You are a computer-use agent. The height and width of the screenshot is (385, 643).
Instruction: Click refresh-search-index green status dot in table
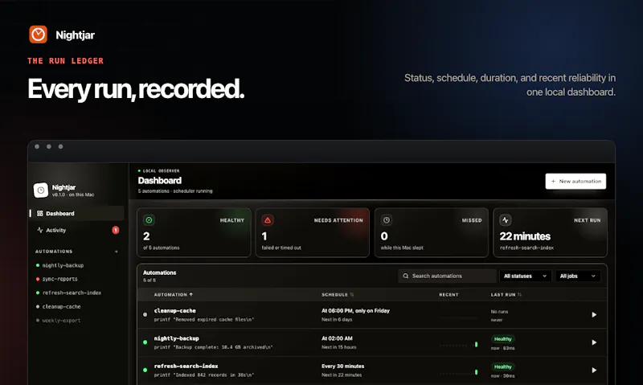(x=145, y=370)
